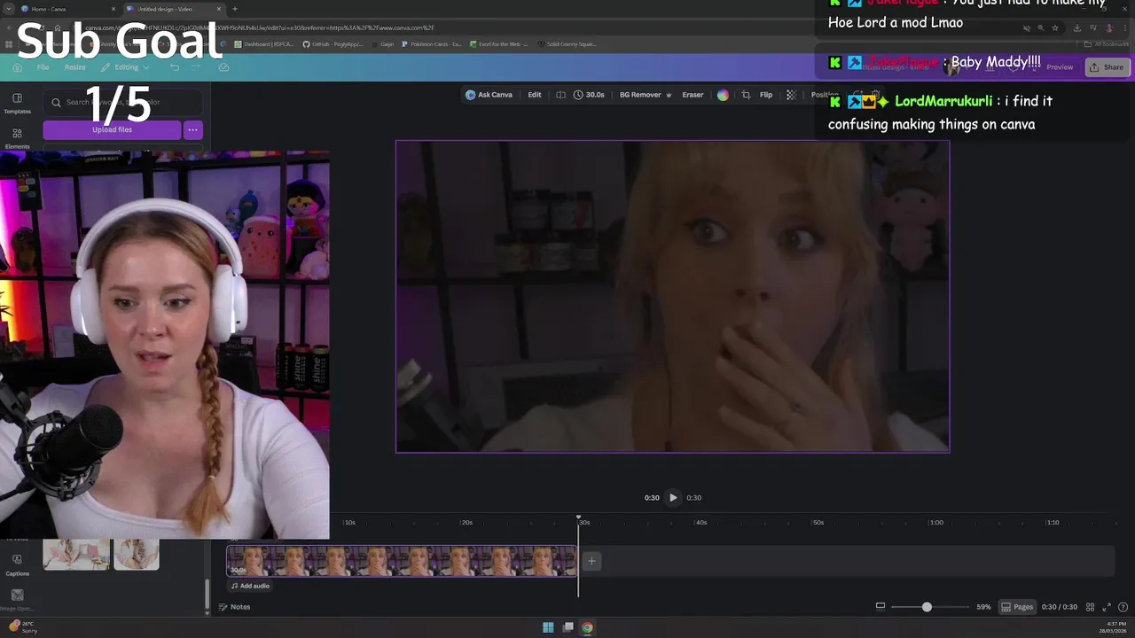Open Pokemon Cards bookmark
Image resolution: width=1135 pixels, height=638 pixels.
pyautogui.click(x=432, y=43)
